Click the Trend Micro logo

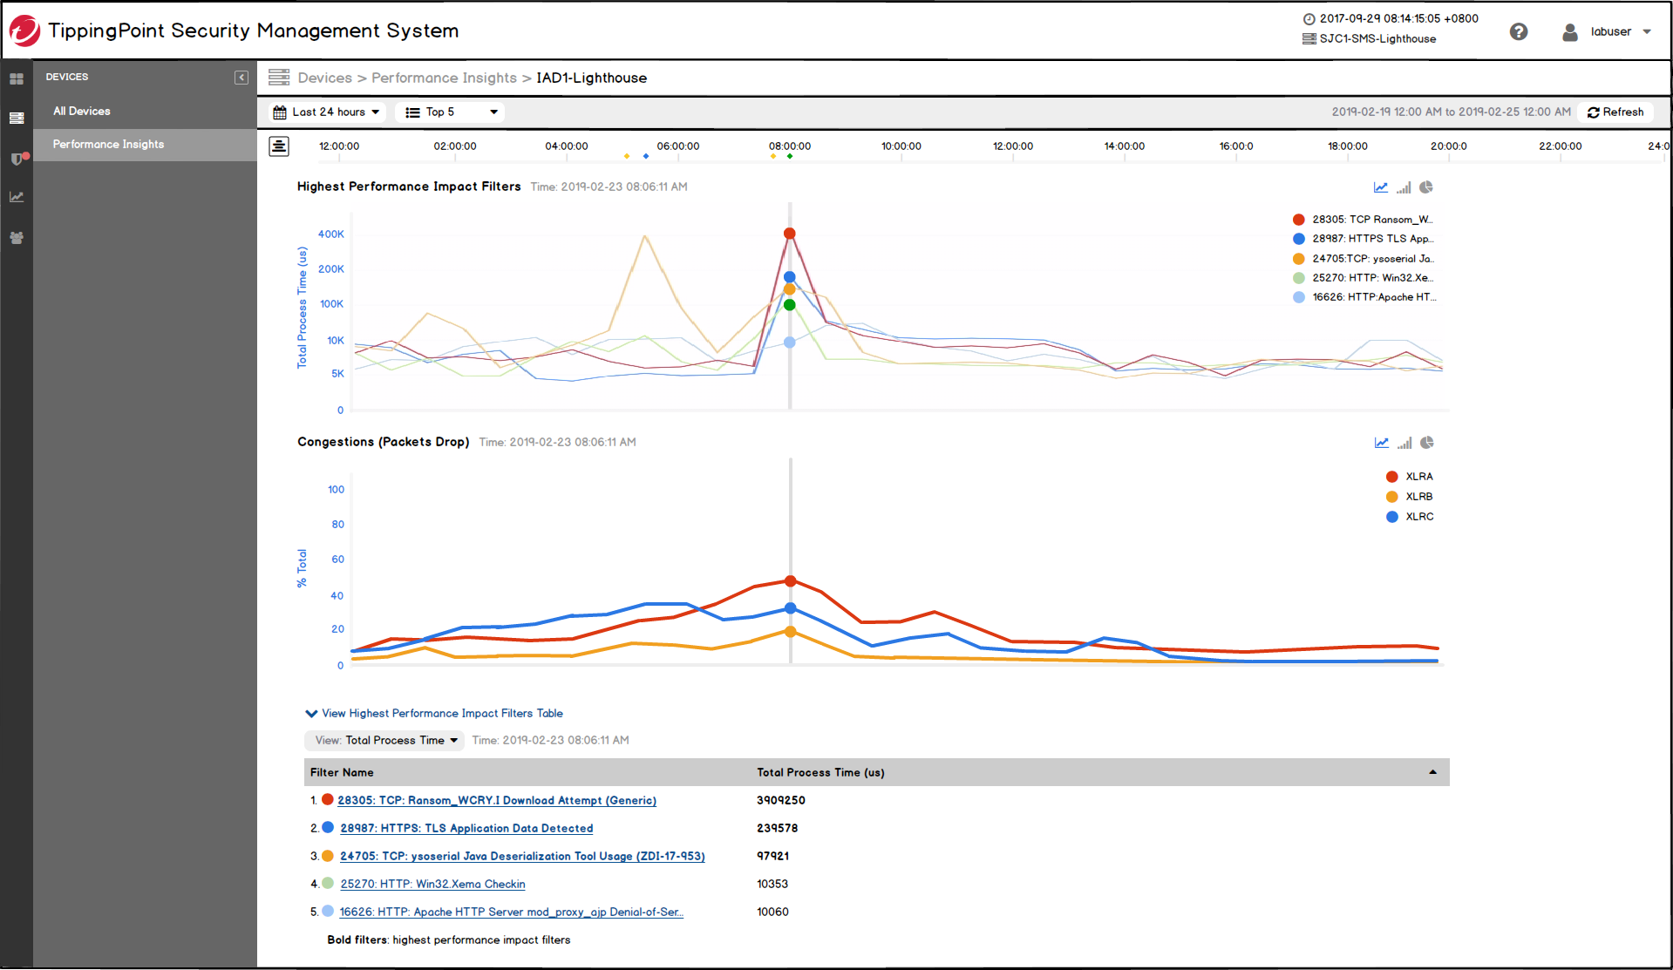24,31
